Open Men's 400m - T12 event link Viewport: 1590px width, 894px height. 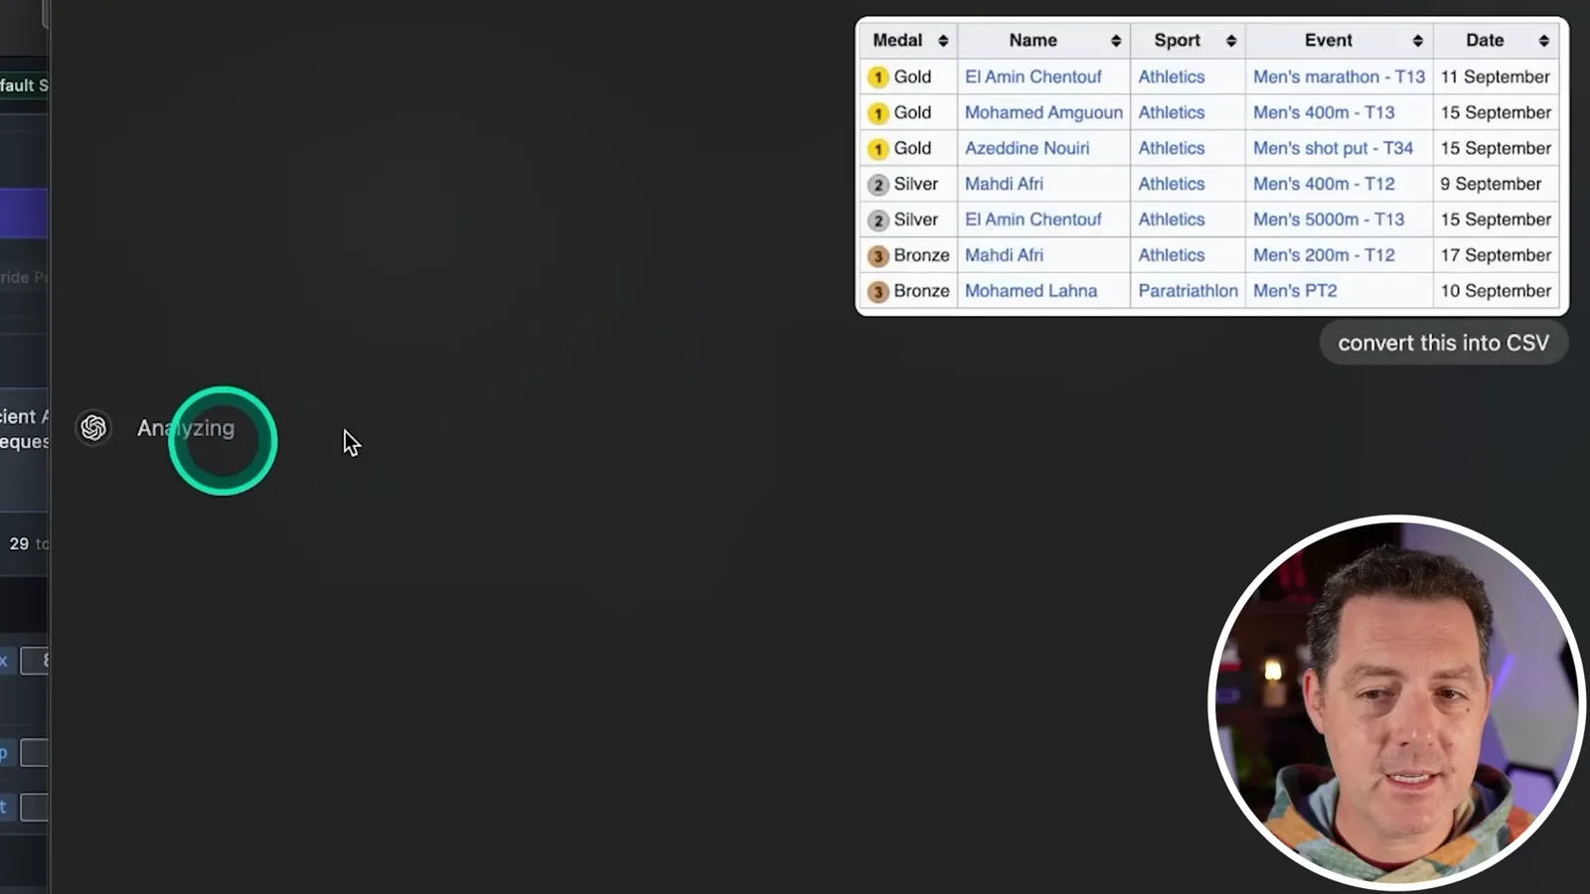tap(1324, 184)
